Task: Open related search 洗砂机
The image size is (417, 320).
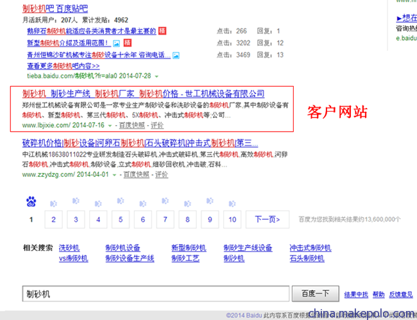Action: [69, 248]
